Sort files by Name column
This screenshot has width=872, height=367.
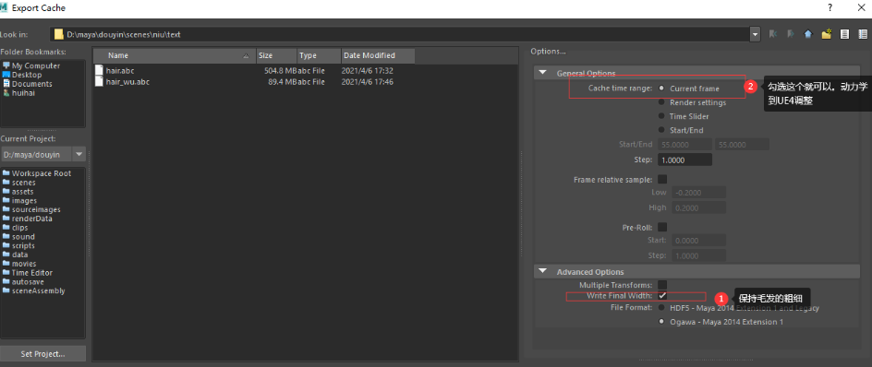174,55
